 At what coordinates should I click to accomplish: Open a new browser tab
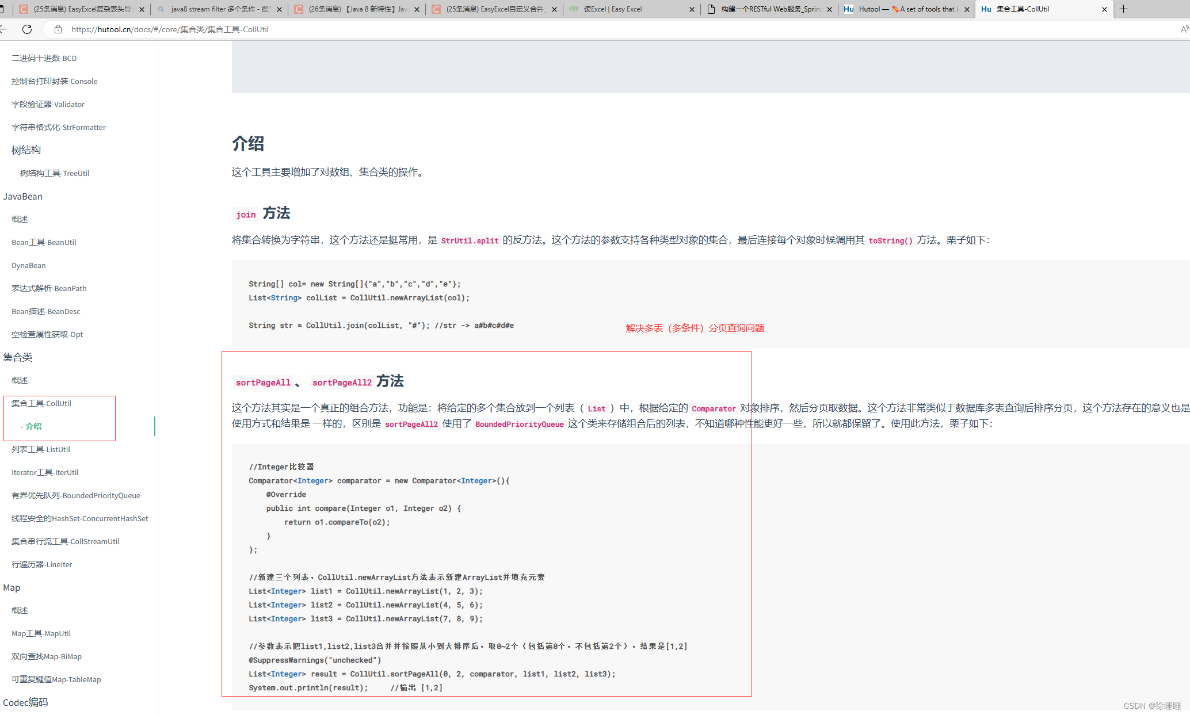point(1123,9)
